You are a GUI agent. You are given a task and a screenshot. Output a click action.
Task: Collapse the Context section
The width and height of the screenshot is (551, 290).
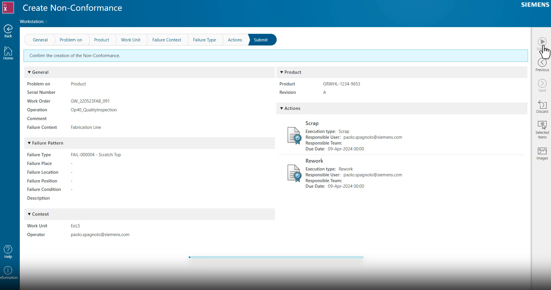[29, 214]
